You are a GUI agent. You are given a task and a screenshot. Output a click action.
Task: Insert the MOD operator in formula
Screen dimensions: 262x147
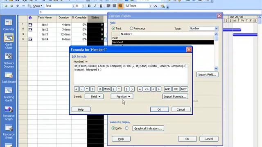point(107,89)
